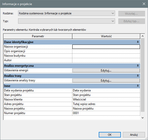Select the Nazwa organizacji value field
Viewport: 148px width, 140px height.
point(106,47)
